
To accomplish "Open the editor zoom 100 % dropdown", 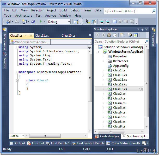I will pos(23,136).
